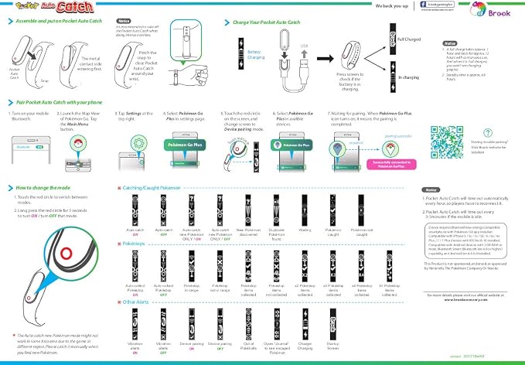Click the Bluetooth phone illustration in step 1
The image size is (525, 365).
[x=31, y=150]
